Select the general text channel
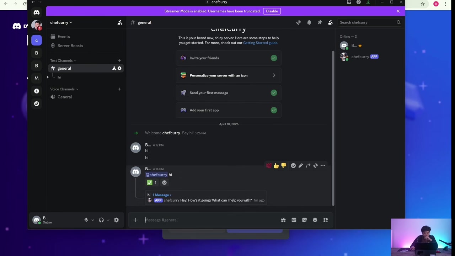 [85, 68]
